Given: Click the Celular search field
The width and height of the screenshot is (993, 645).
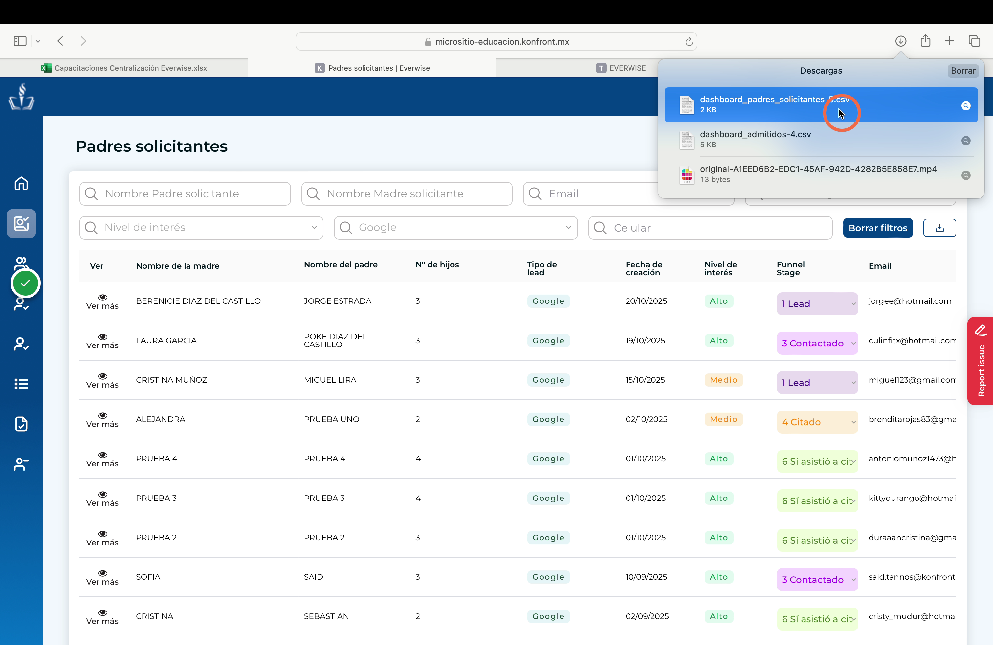Looking at the screenshot, I should (x=710, y=228).
